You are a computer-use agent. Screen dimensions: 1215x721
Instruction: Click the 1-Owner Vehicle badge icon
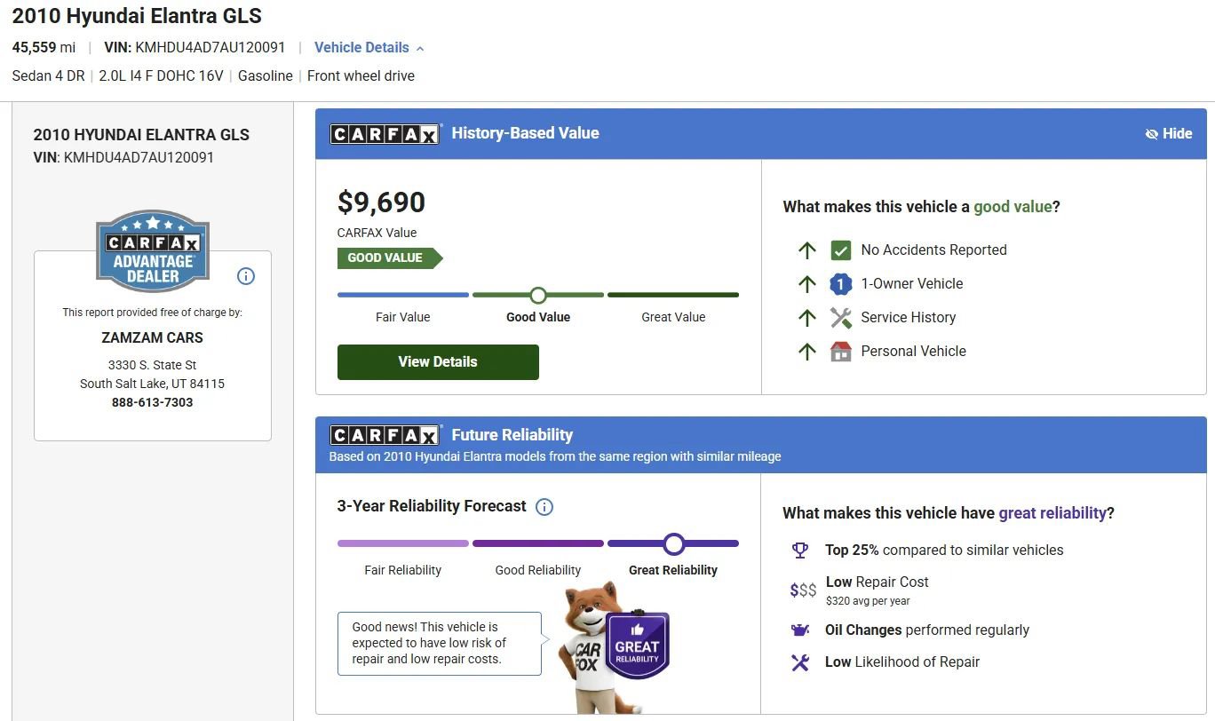point(840,284)
